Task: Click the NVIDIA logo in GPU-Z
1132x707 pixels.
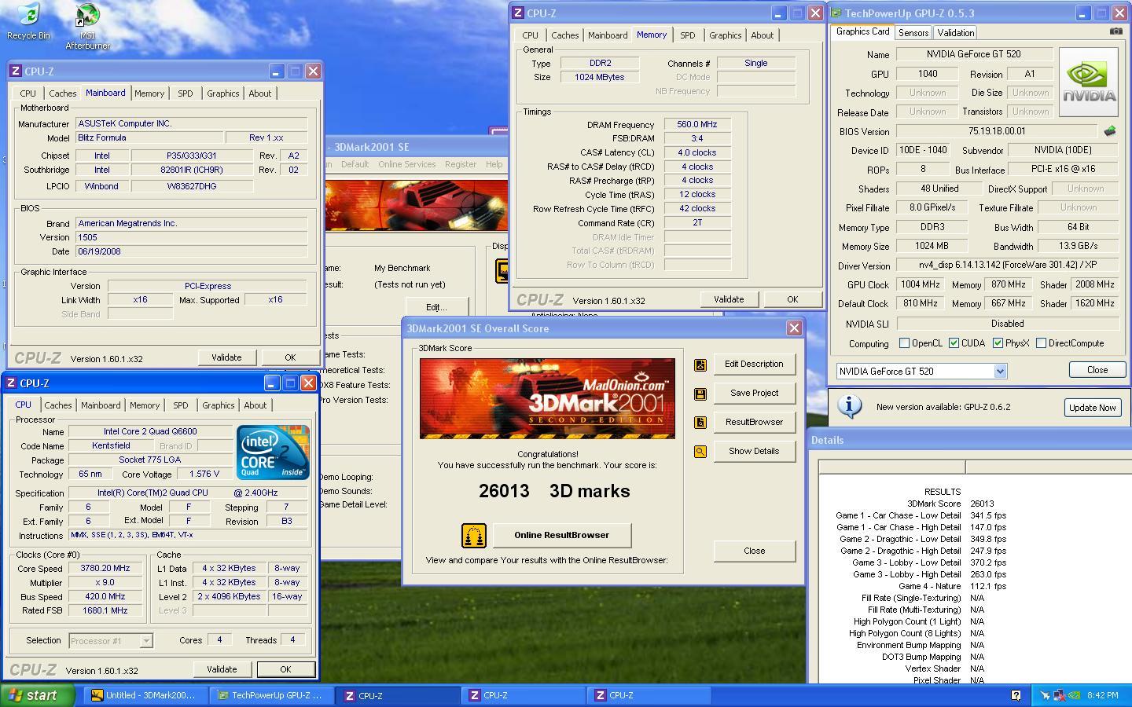Action: tap(1089, 82)
